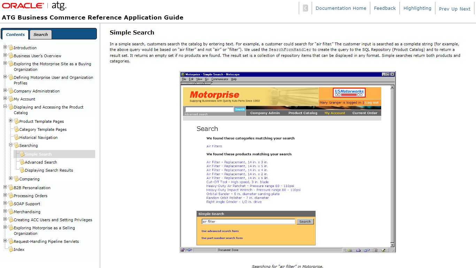The height and width of the screenshot is (268, 476).
Task: Click the page icon next to Advanced Search
Action: (x=22, y=162)
